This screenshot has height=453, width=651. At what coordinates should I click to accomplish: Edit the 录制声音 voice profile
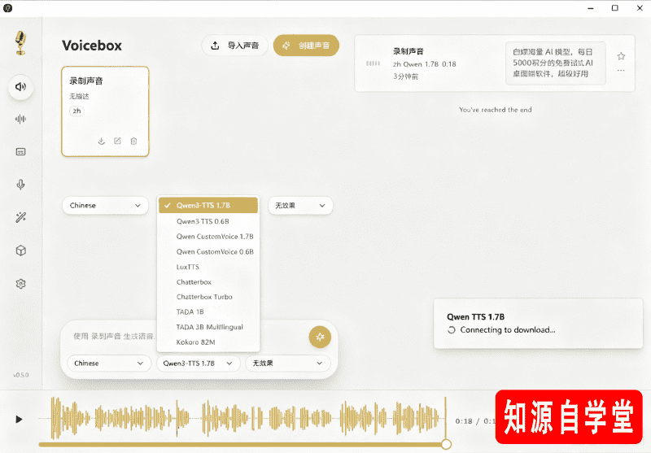pyautogui.click(x=117, y=141)
